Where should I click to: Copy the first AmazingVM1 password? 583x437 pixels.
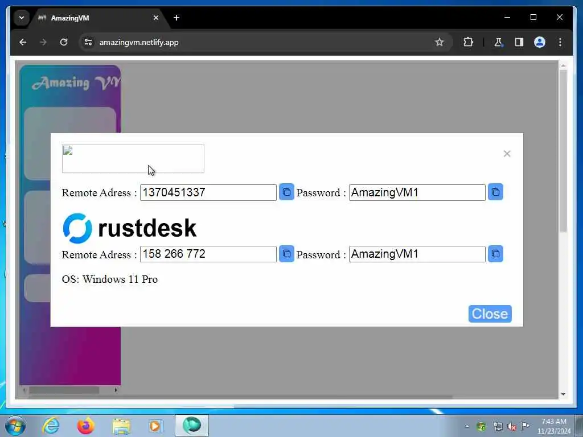click(x=495, y=192)
